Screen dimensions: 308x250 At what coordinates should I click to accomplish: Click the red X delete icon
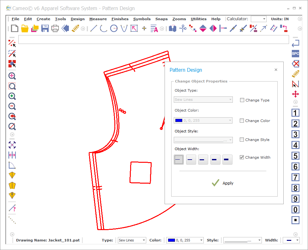click(x=295, y=64)
